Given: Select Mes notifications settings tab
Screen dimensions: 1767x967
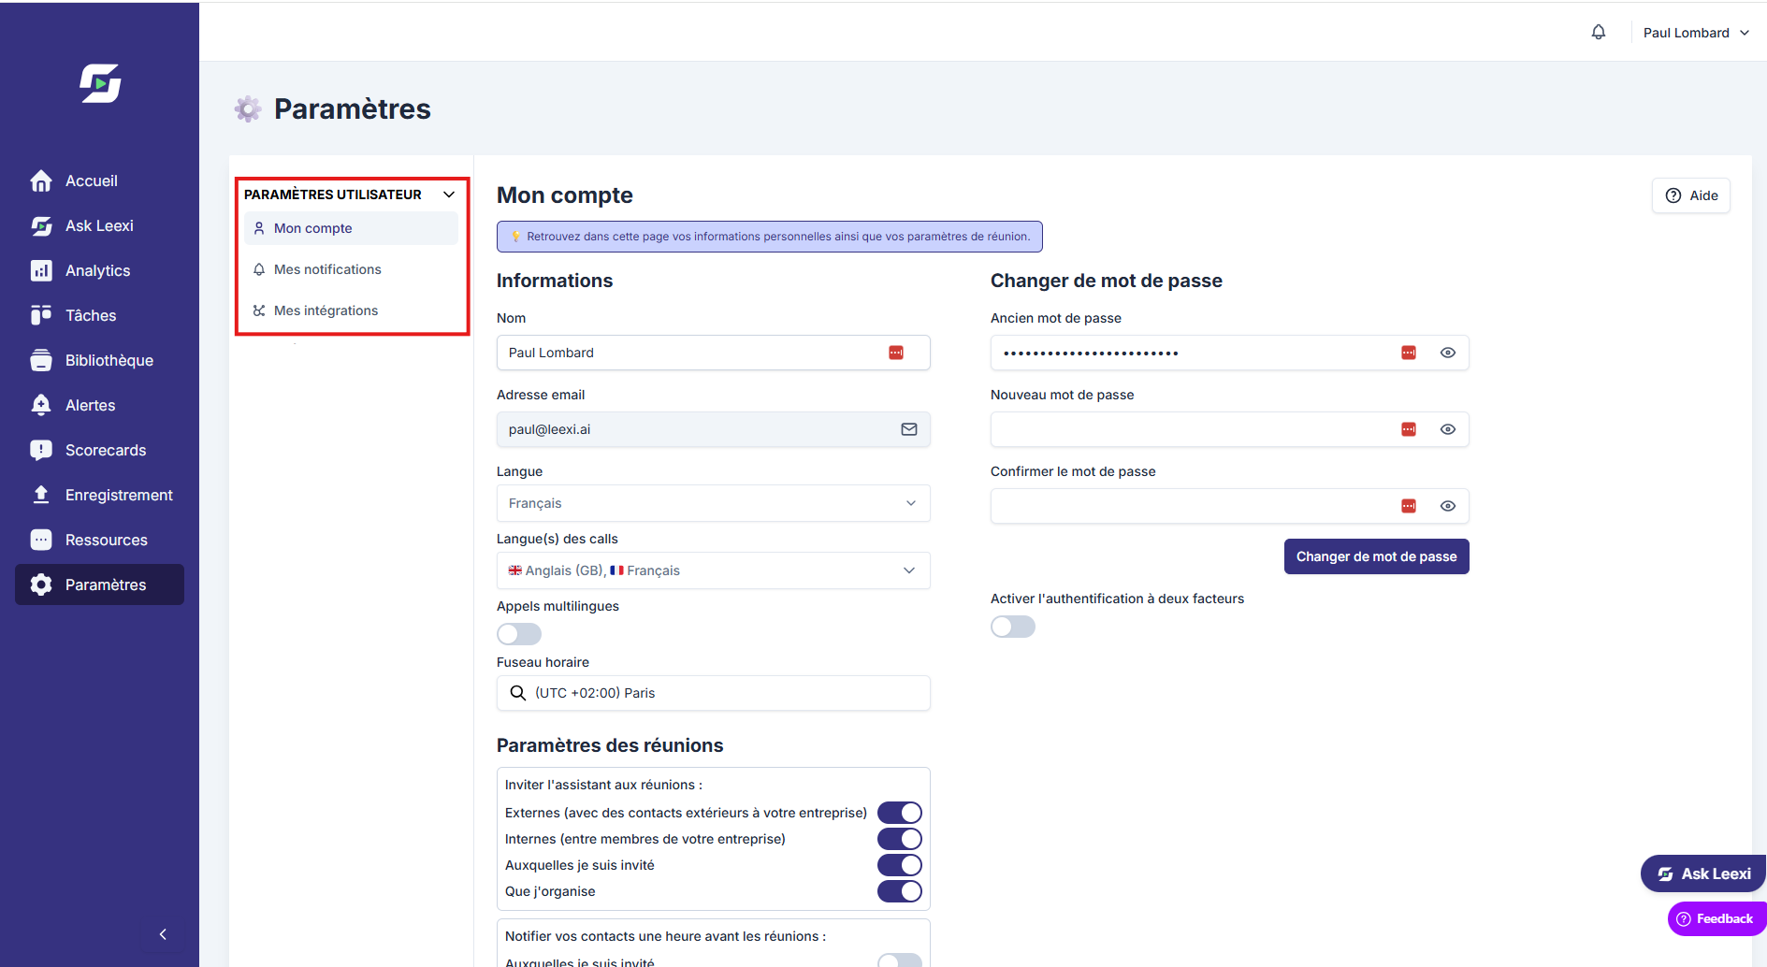Looking at the screenshot, I should click(352, 269).
